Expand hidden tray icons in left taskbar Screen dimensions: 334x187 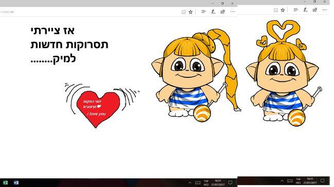(190, 182)
